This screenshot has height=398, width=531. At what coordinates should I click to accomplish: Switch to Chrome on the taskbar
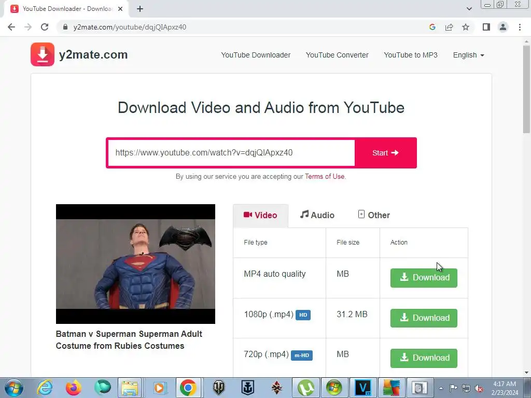[x=188, y=388]
